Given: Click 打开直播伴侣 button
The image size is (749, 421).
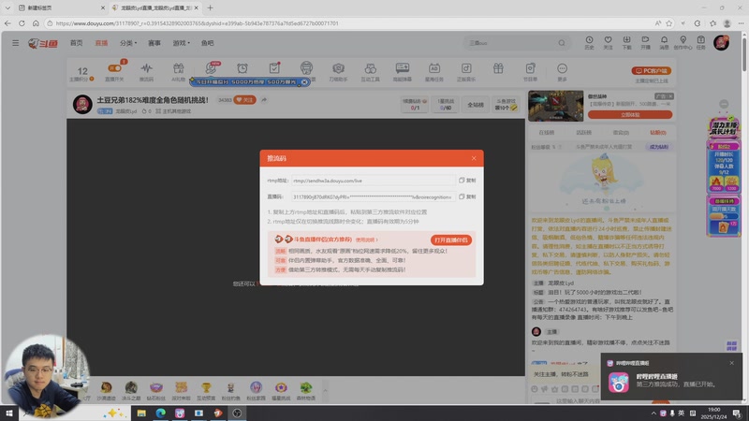Looking at the screenshot, I should click(x=451, y=240).
